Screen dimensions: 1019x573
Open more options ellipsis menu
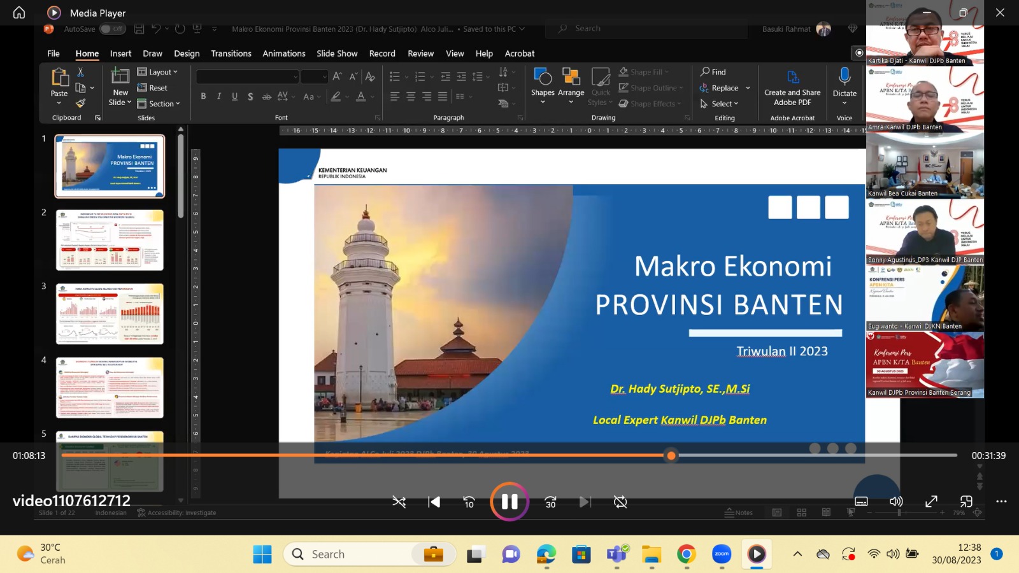pyautogui.click(x=1001, y=502)
